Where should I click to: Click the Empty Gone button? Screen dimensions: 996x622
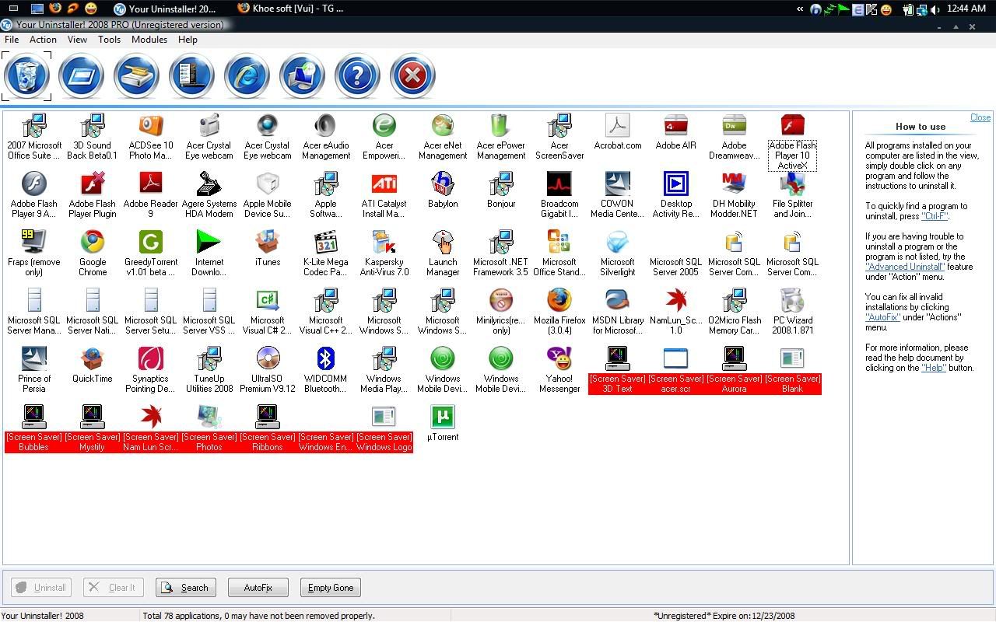331,588
